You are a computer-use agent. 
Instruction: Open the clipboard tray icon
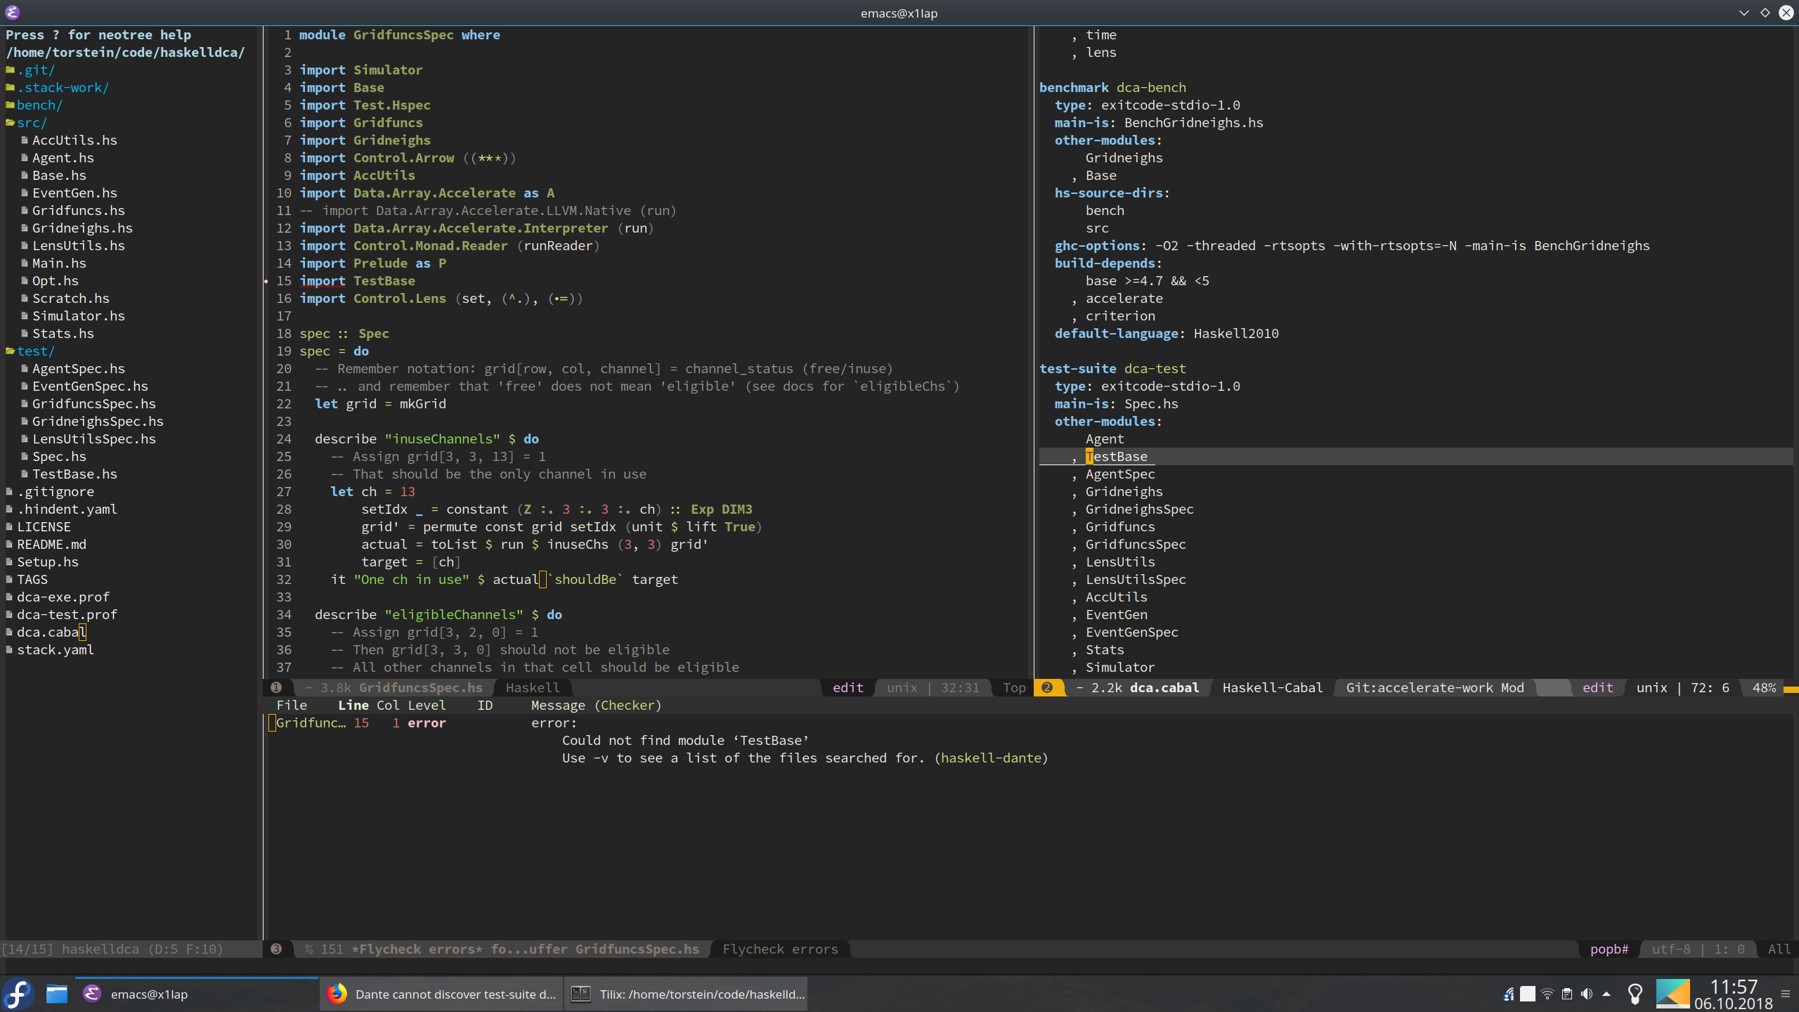[x=1567, y=994]
